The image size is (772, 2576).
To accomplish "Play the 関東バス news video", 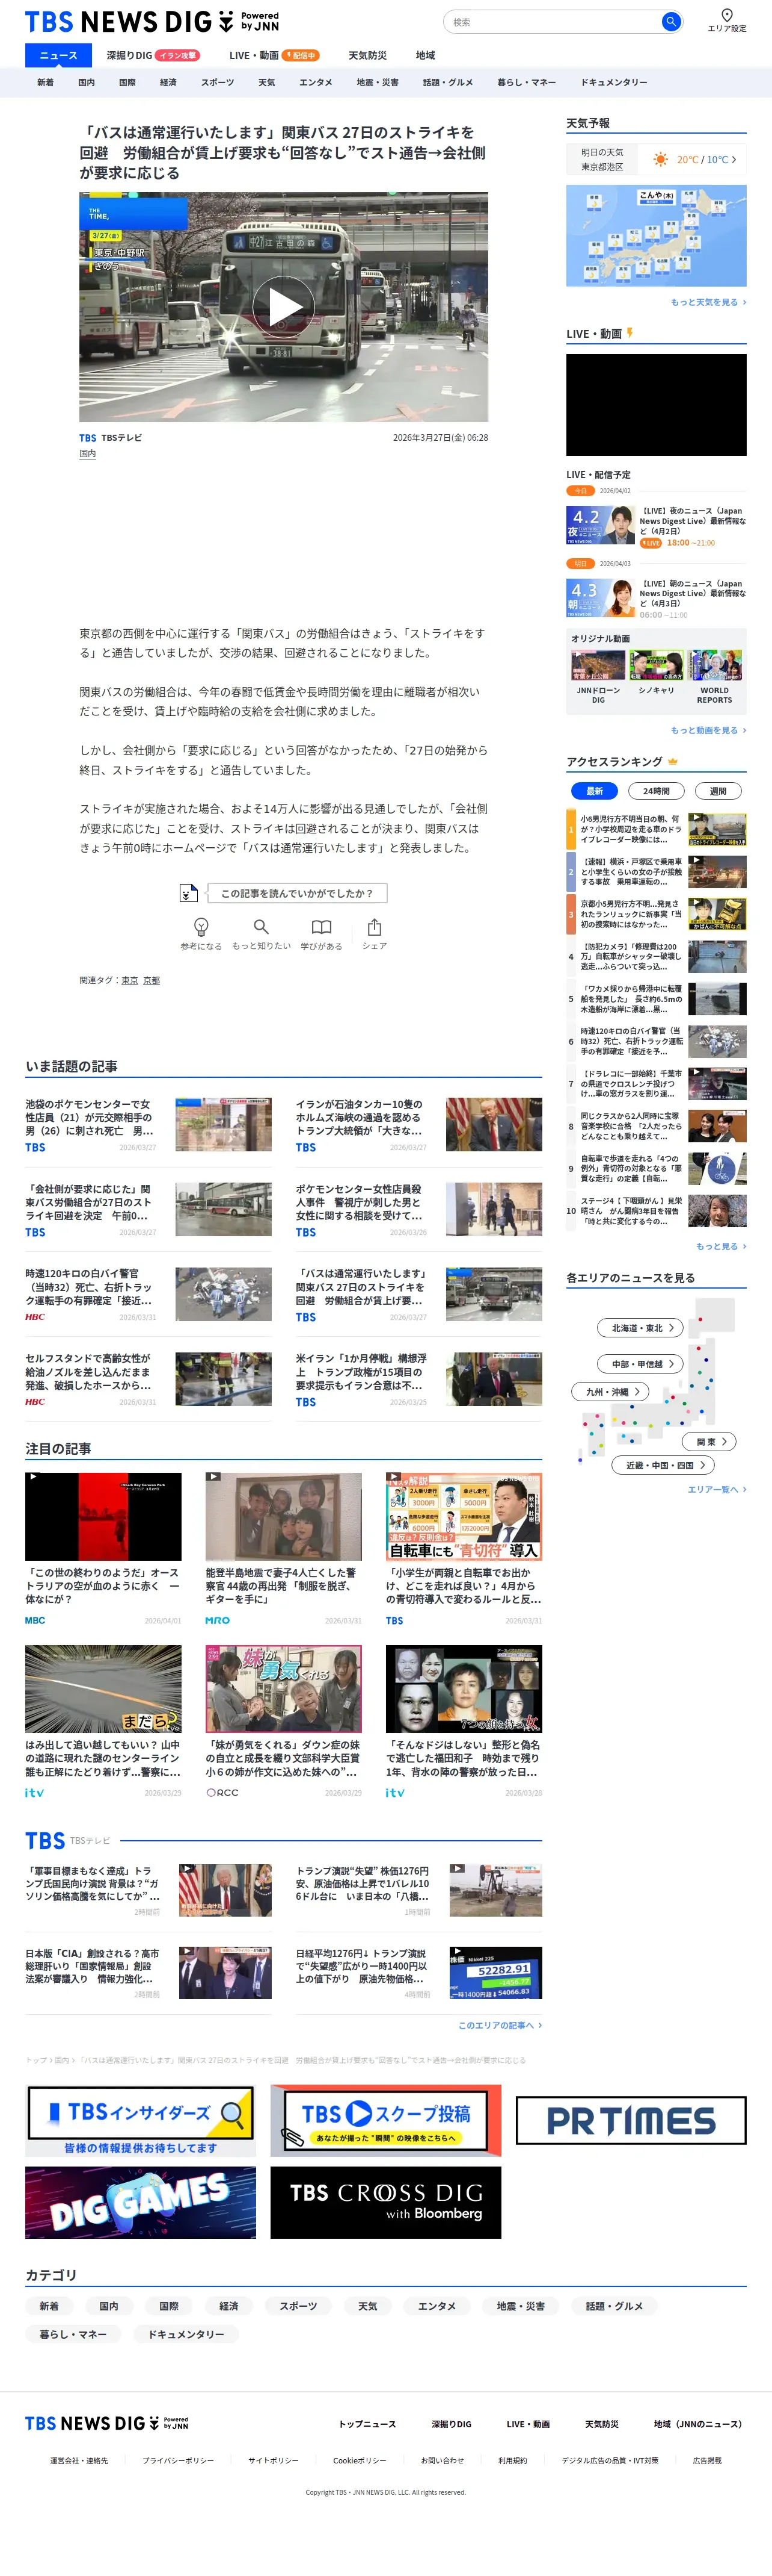I will pos(284,307).
